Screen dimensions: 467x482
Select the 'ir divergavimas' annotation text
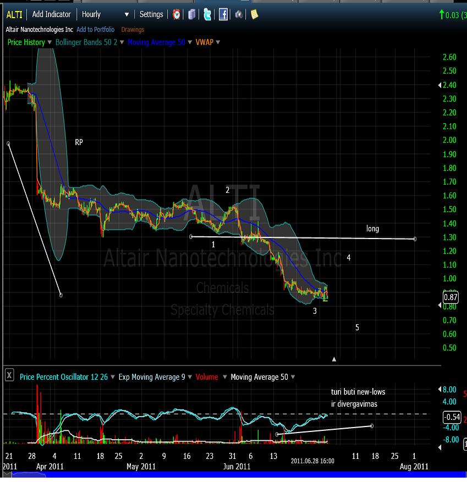click(354, 404)
